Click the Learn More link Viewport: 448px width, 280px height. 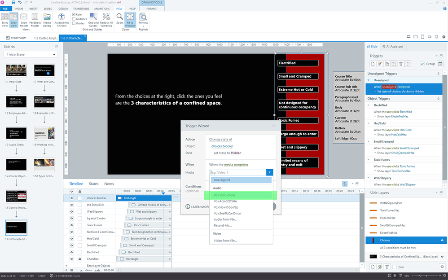pyautogui.click(x=198, y=207)
